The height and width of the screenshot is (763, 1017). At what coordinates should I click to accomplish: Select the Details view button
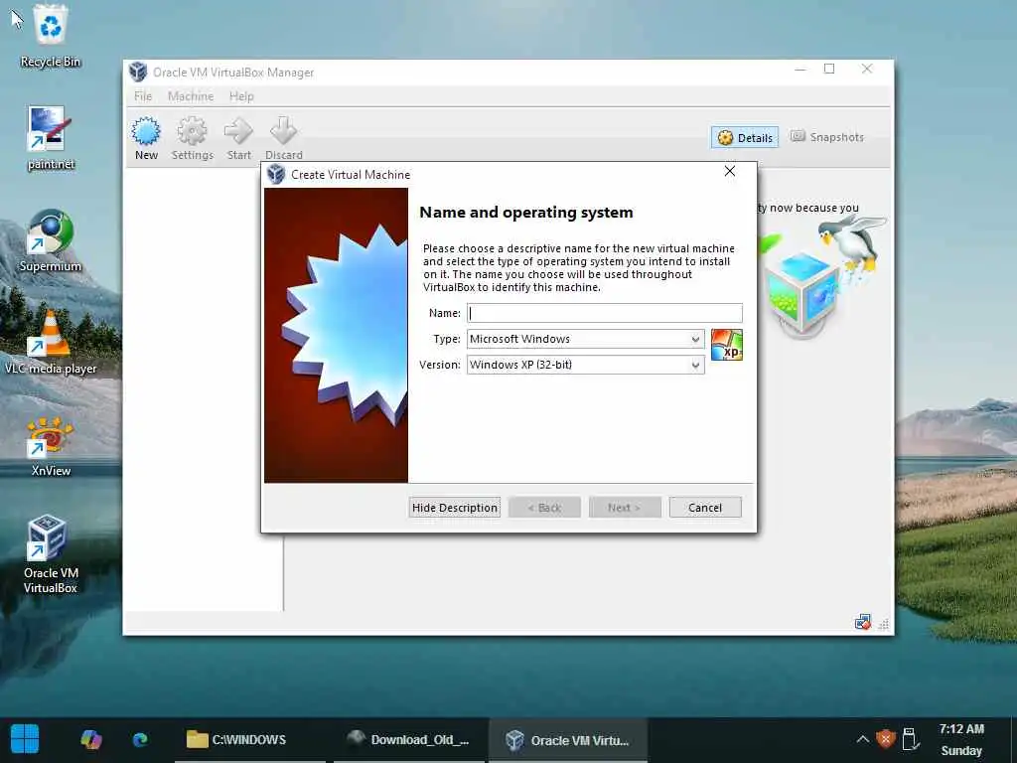pyautogui.click(x=745, y=137)
